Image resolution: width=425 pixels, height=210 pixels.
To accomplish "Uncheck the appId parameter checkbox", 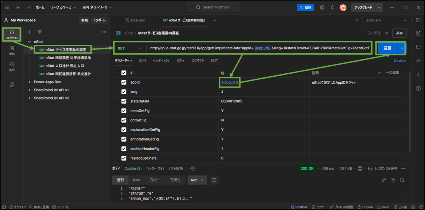I will click(x=124, y=82).
